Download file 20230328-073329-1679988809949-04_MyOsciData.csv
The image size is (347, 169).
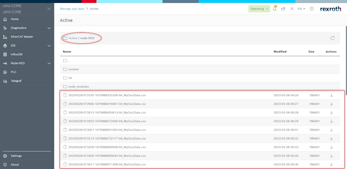[x=331, y=147]
